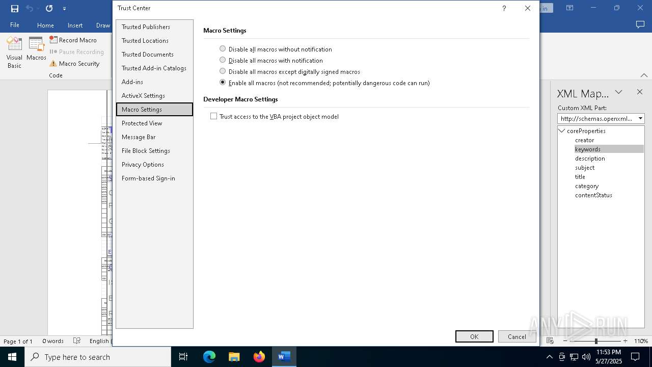Viewport: 652px width, 367px height.
Task: Collapse the ribbon with chevron
Action: click(644, 75)
